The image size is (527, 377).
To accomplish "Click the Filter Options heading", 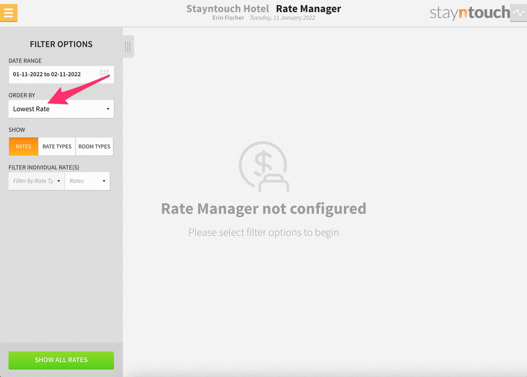I will click(61, 44).
